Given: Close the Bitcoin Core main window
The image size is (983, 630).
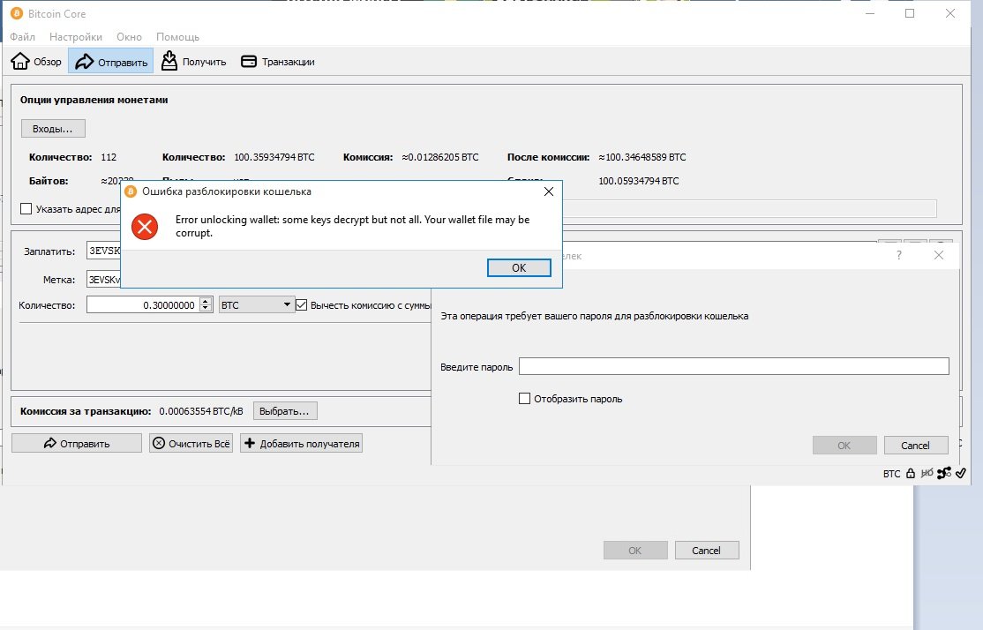Looking at the screenshot, I should [x=950, y=13].
